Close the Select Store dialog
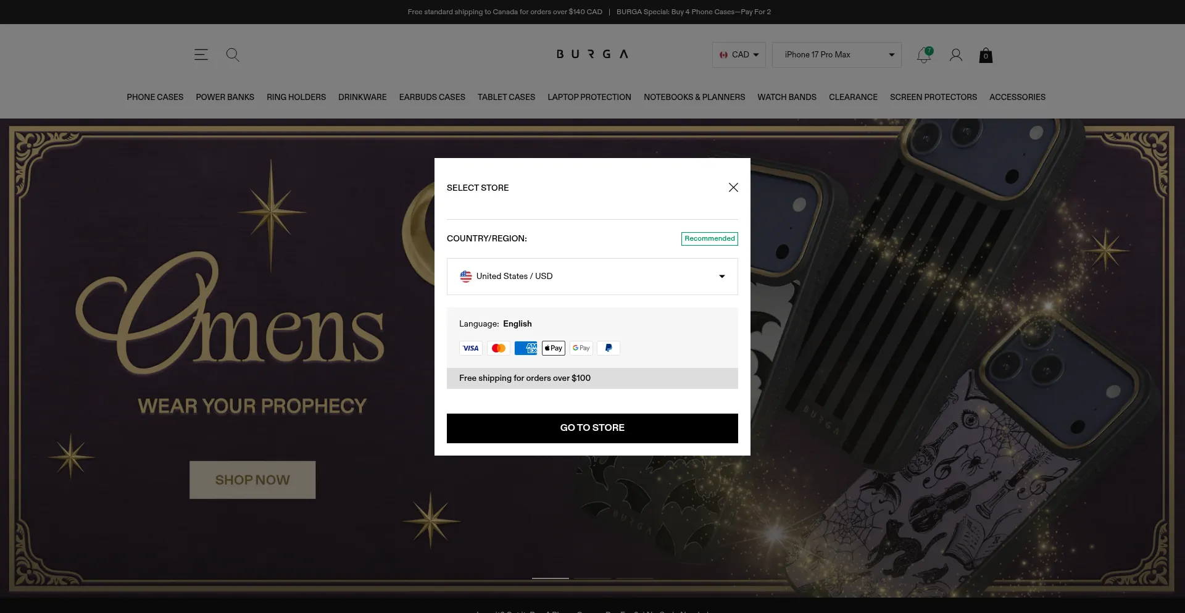This screenshot has width=1185, height=613. (x=733, y=188)
